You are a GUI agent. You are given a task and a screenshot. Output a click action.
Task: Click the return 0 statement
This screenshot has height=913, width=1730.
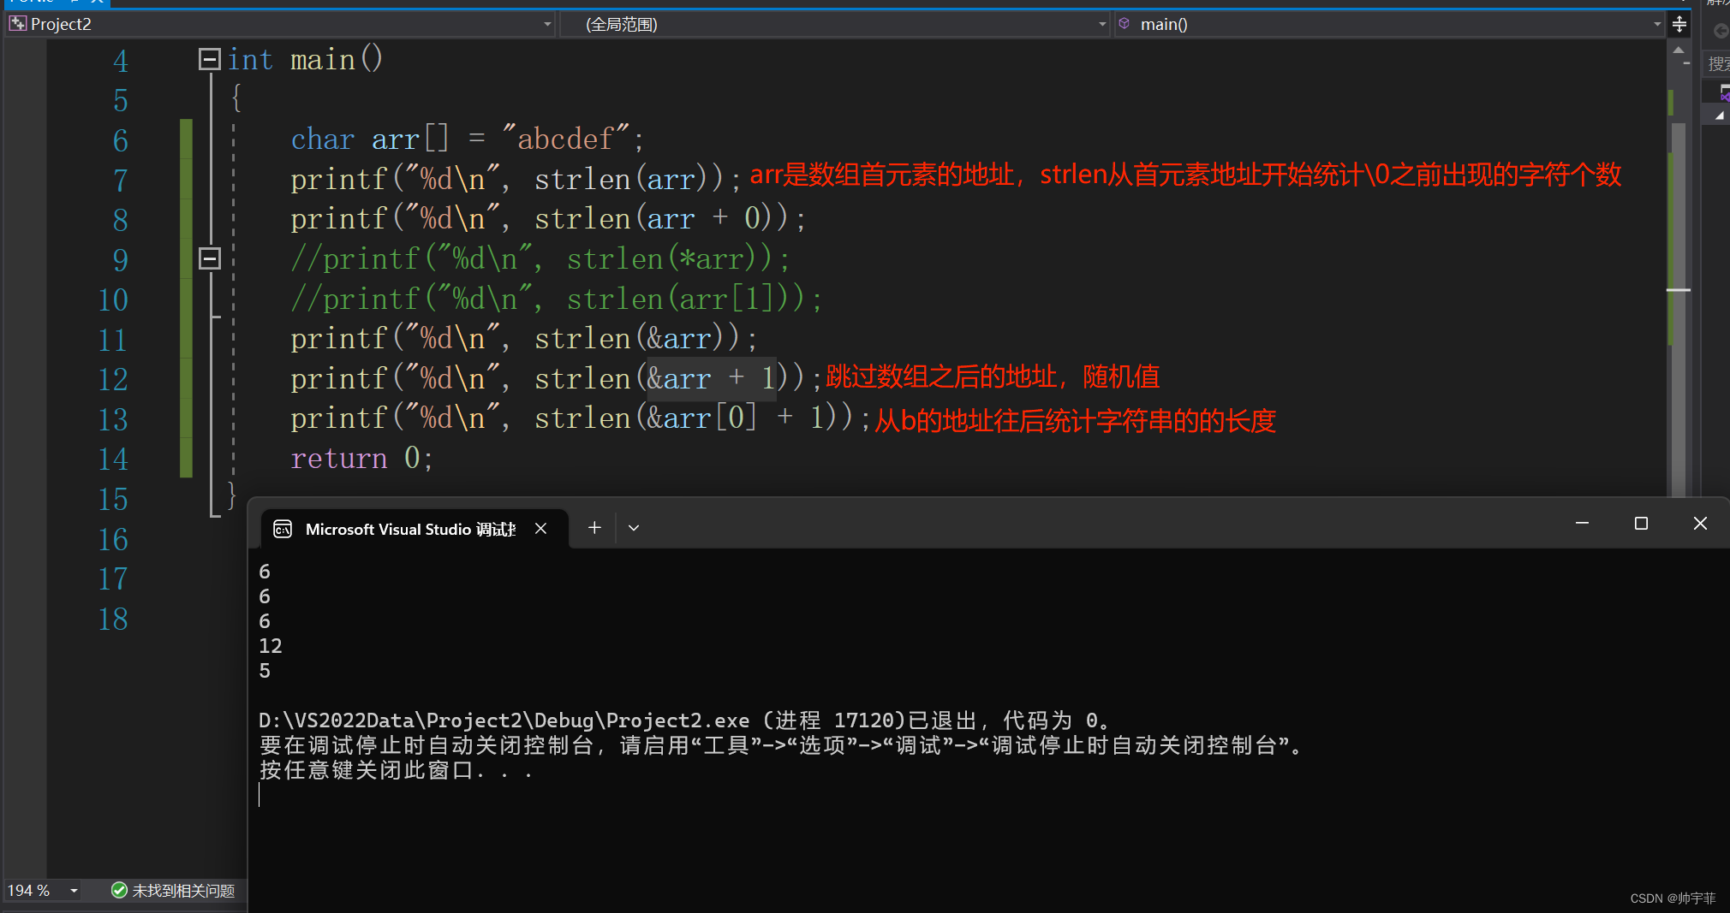(361, 459)
